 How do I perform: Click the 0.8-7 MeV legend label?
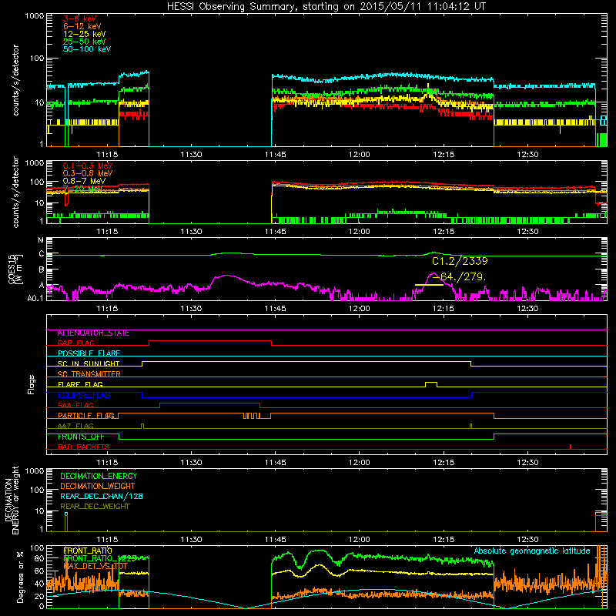pos(84,181)
